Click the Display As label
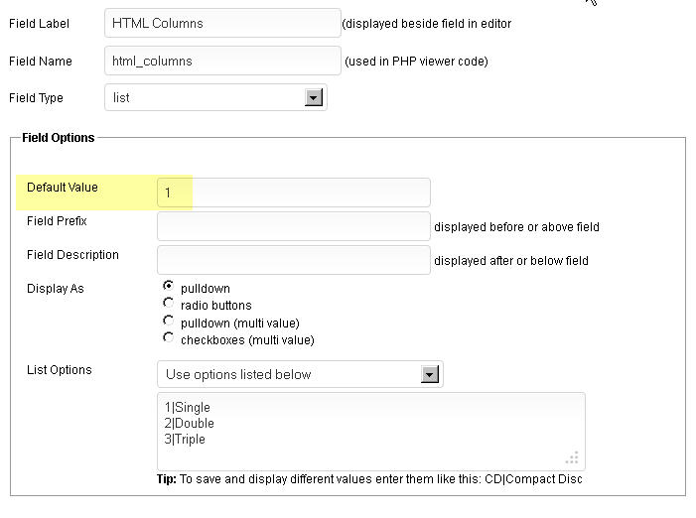This screenshot has height=518, width=696. [56, 289]
